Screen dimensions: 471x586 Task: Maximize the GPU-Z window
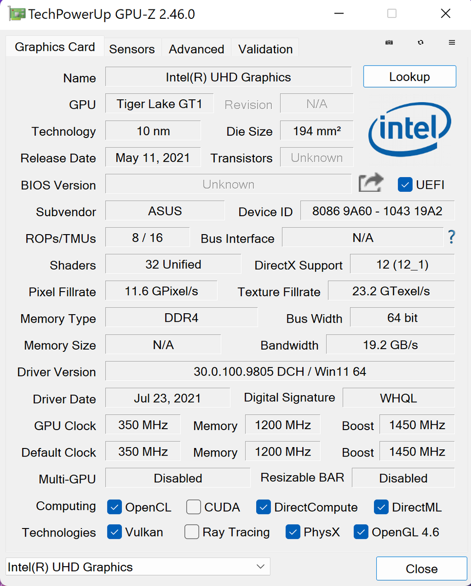(392, 14)
